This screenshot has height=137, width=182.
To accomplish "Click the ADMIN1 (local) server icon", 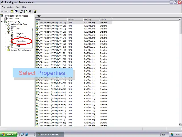I will (5, 22).
